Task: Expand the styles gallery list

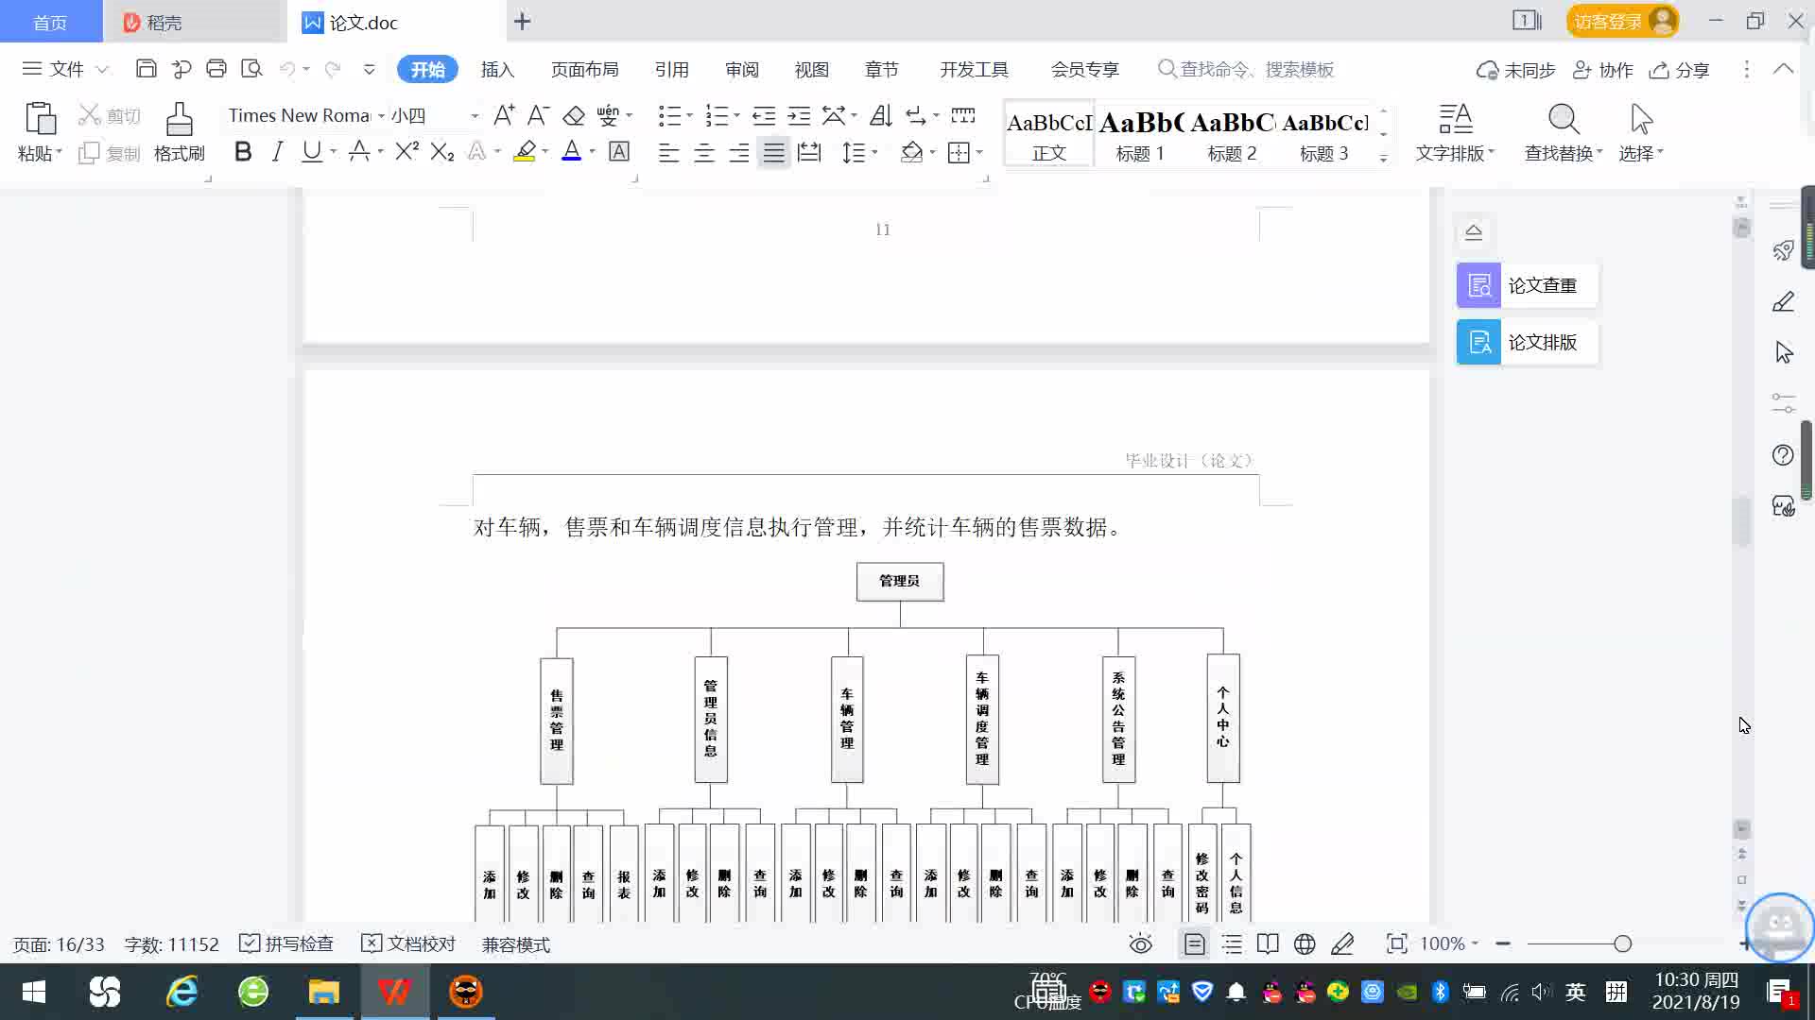Action: 1383,159
